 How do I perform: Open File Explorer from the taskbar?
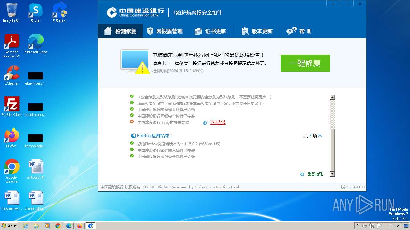[x=36, y=226]
